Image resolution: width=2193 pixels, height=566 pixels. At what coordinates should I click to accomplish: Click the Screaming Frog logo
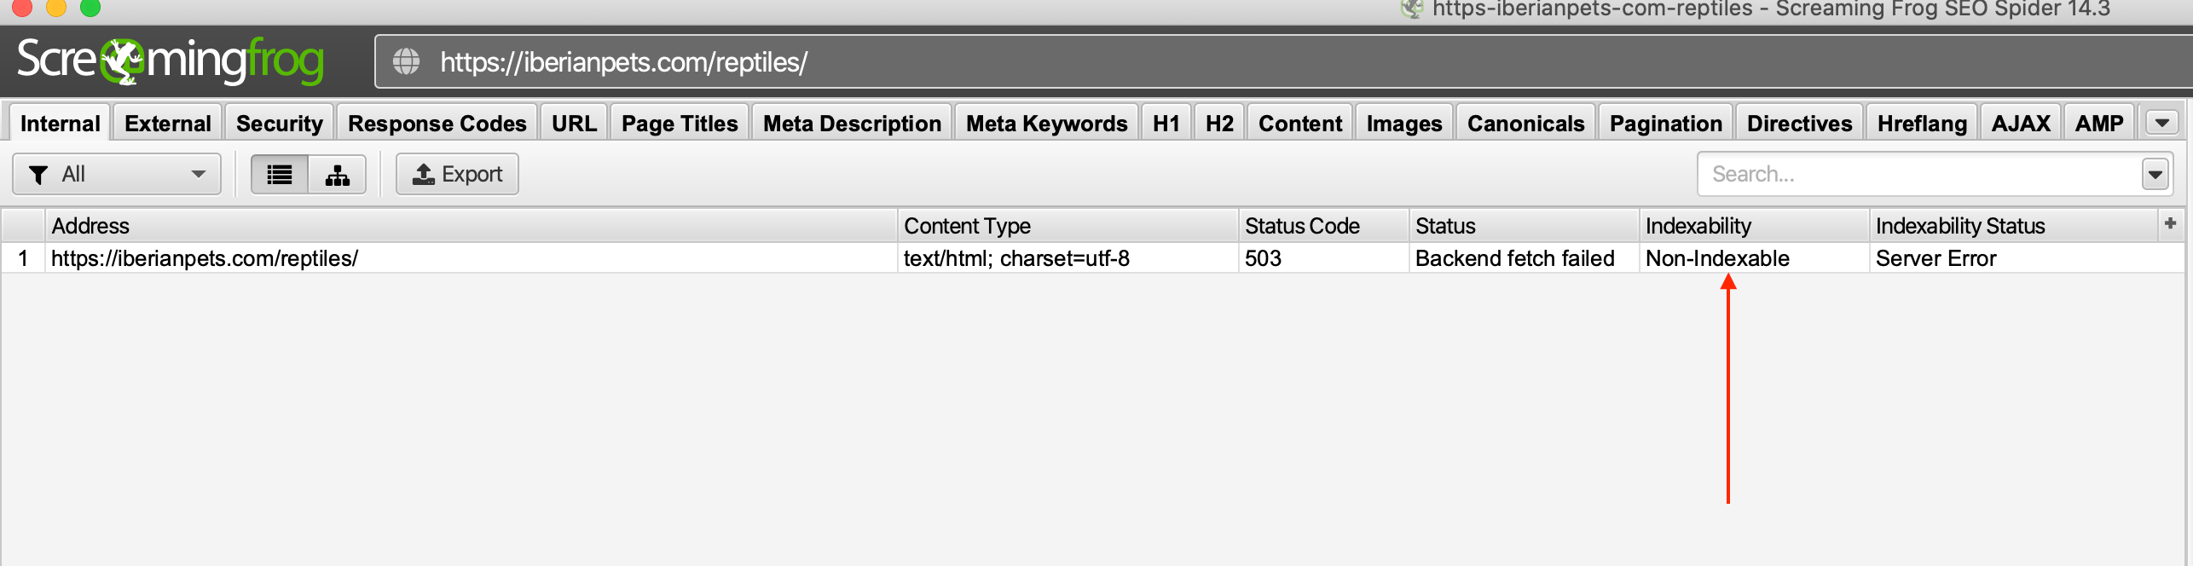click(171, 61)
